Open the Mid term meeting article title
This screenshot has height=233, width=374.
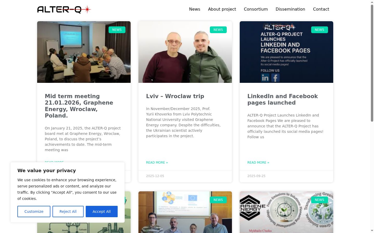pyautogui.click(x=79, y=106)
